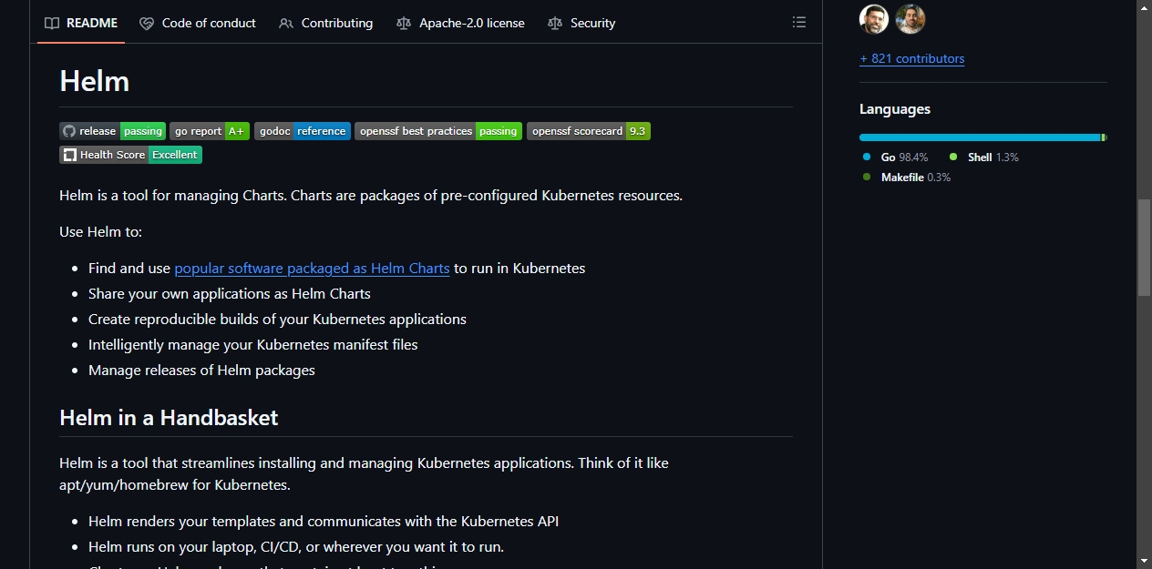Click 'Helm renders your templates' bullet
The image size is (1152, 569).
pyautogui.click(x=324, y=522)
